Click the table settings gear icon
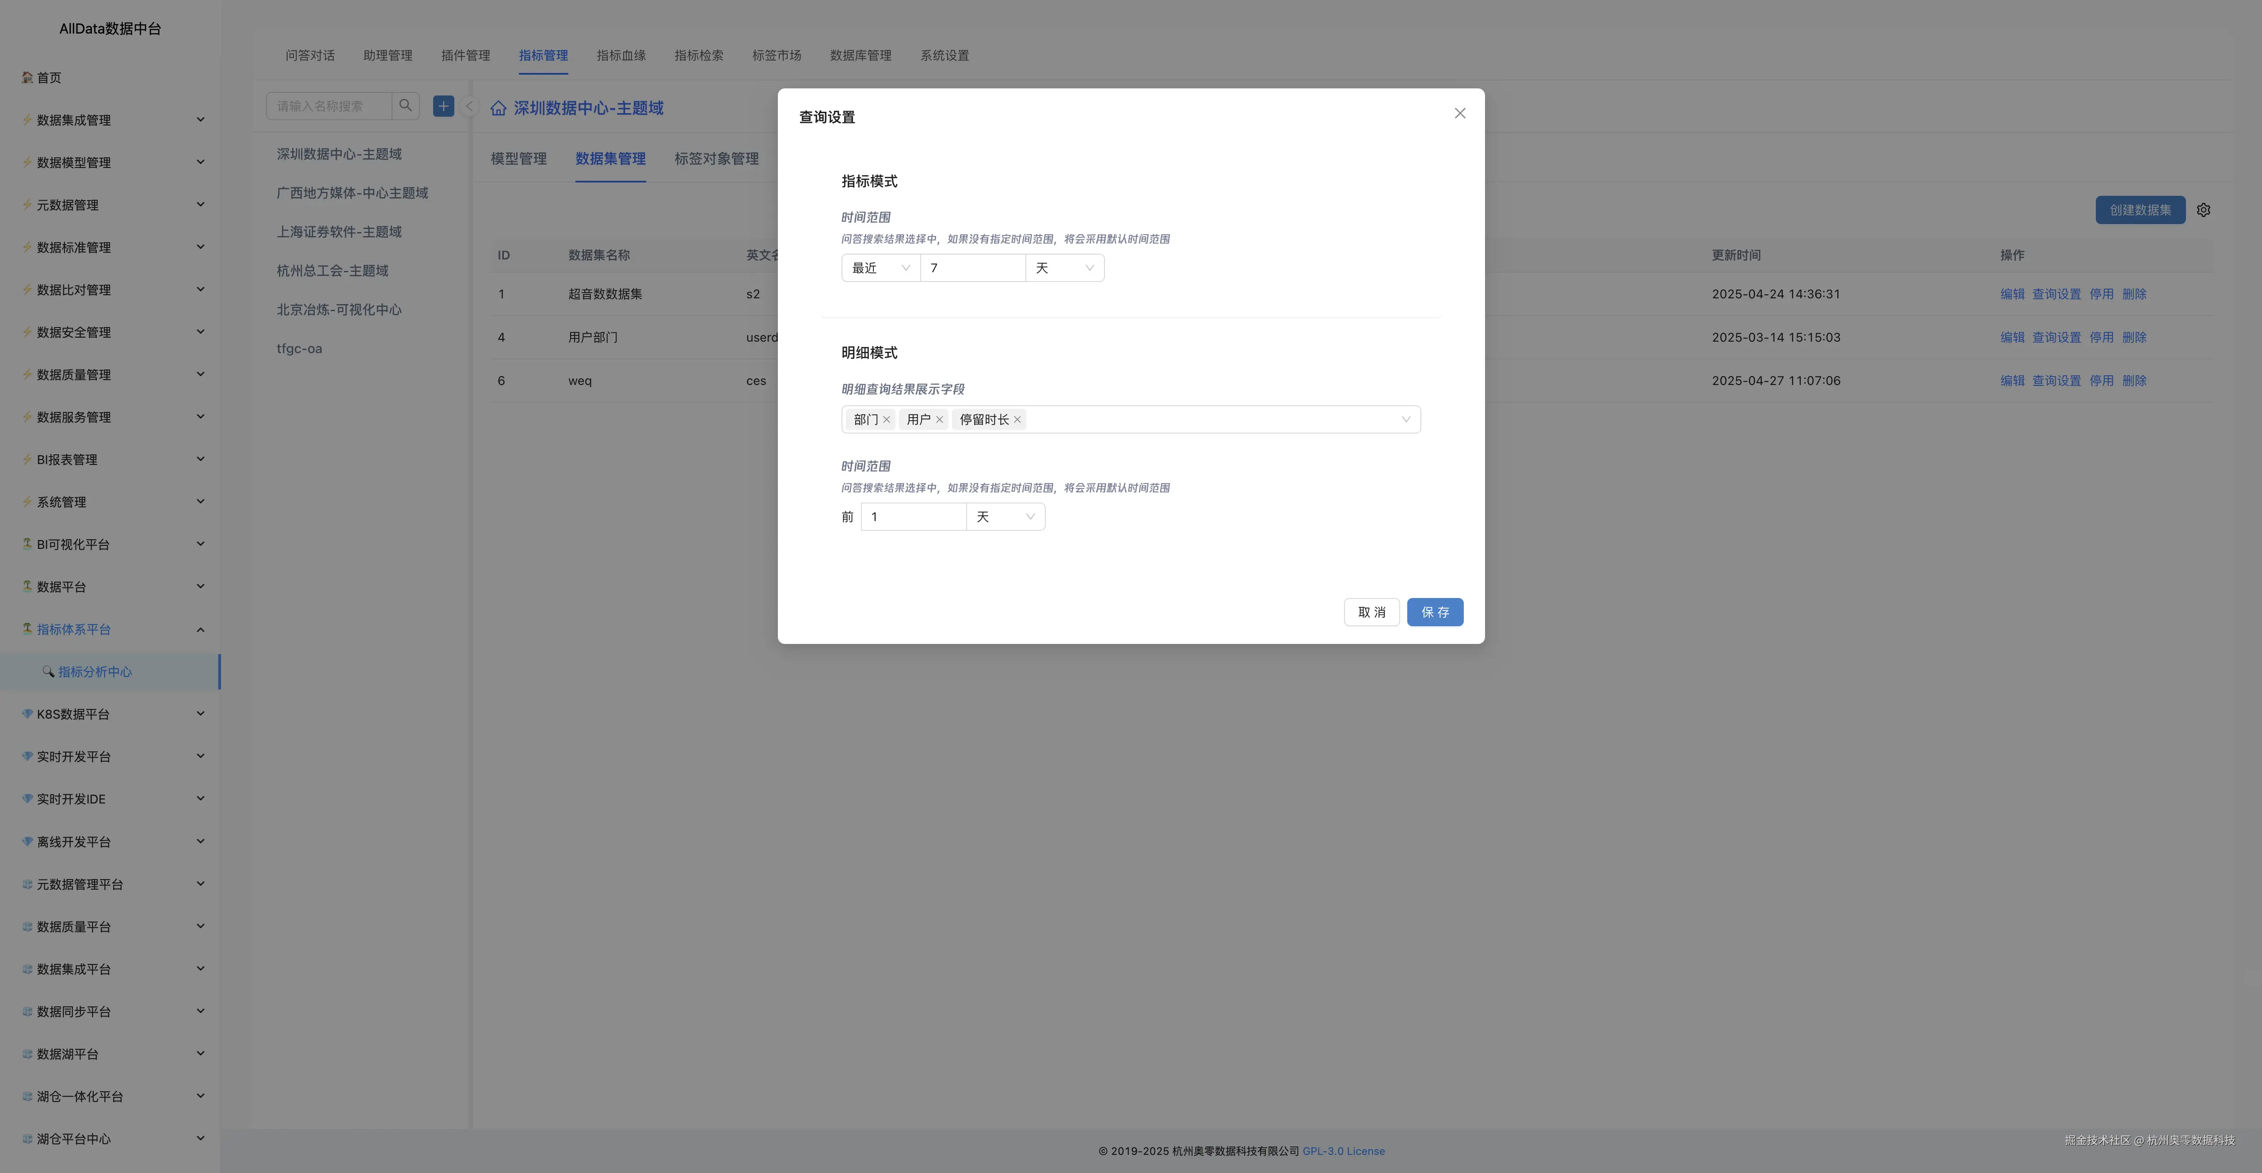2262x1173 pixels. click(x=2203, y=210)
